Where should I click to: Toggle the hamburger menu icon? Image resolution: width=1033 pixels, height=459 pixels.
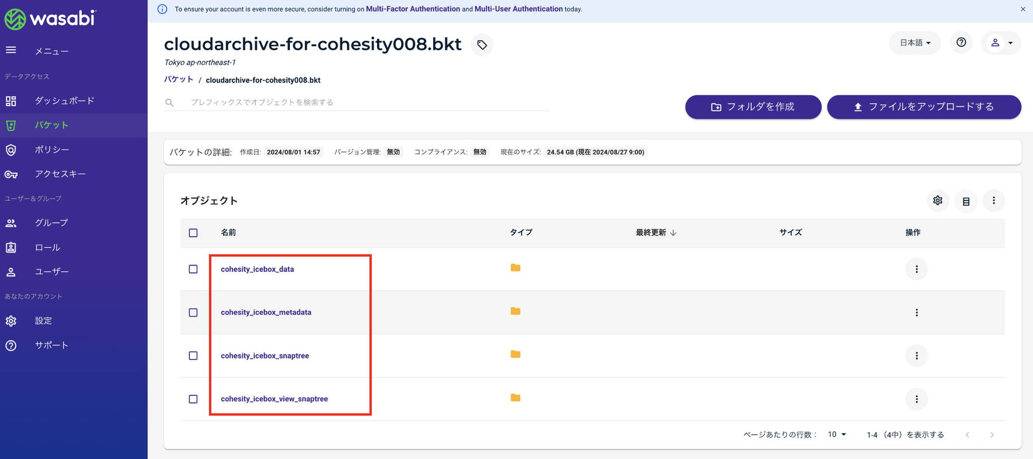click(x=11, y=50)
